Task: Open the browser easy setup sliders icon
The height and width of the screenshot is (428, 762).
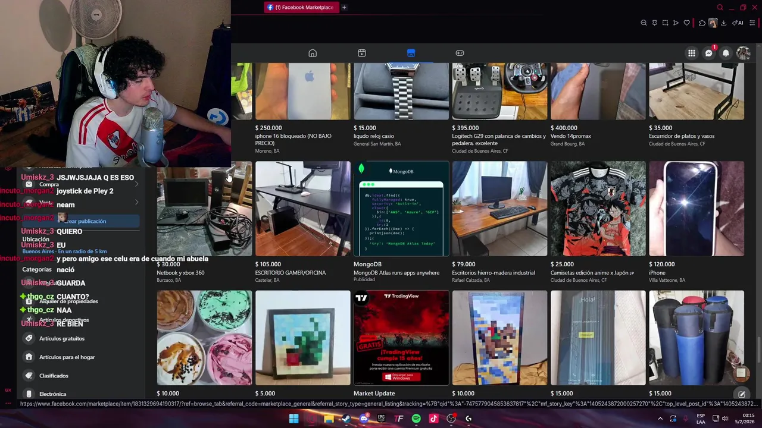Action: [x=752, y=23]
